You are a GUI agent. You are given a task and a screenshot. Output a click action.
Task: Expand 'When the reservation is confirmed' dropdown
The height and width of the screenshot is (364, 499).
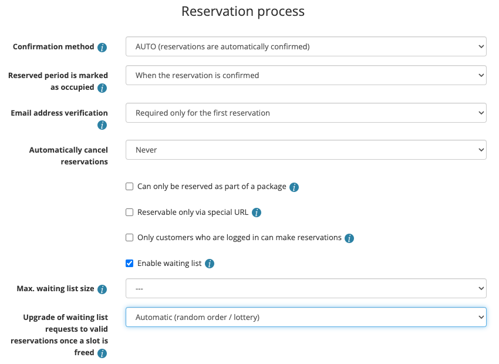click(306, 75)
